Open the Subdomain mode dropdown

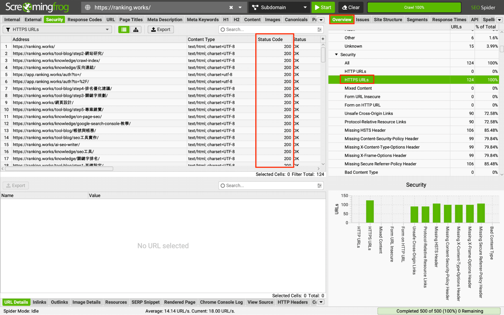279,8
